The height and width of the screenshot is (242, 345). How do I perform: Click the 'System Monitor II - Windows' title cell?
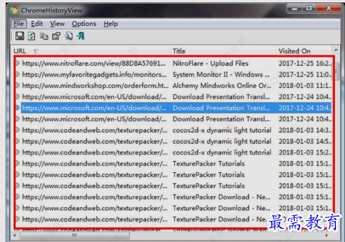click(221, 75)
